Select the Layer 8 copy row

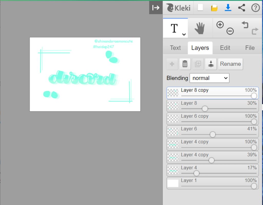(212, 93)
